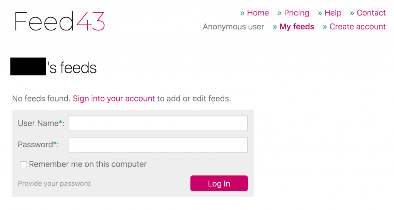
Task: Open the Create account link
Action: [357, 27]
